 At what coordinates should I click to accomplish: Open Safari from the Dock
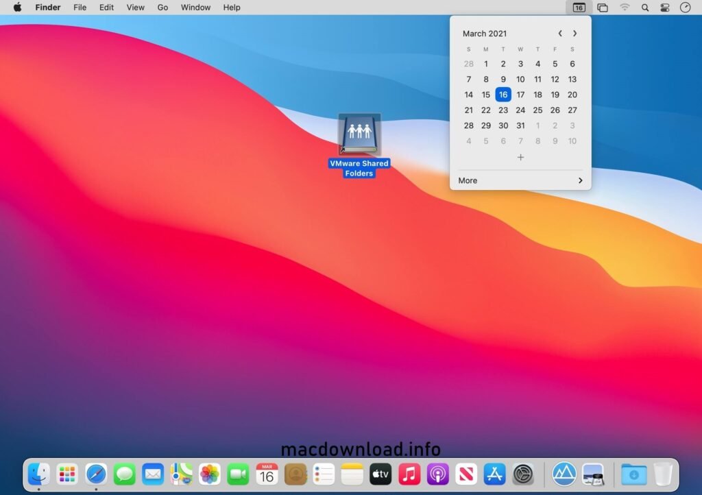coord(96,474)
